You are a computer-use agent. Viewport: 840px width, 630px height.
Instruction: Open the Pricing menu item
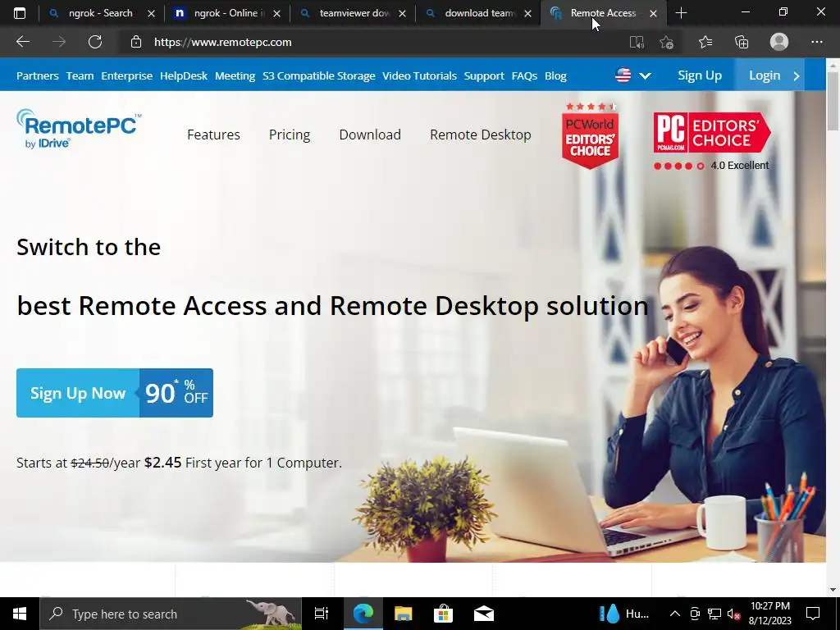coord(290,135)
